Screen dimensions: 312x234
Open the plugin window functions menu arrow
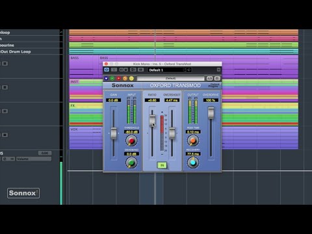218,70
